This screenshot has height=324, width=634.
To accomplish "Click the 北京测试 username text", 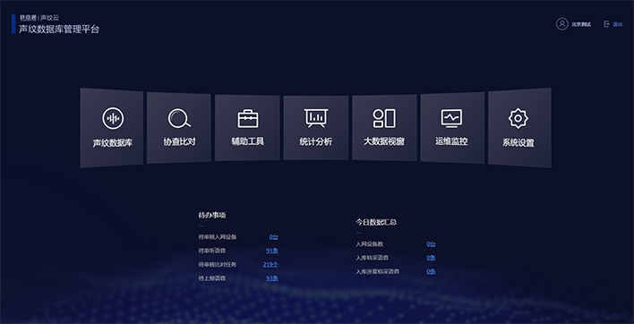I will [581, 24].
